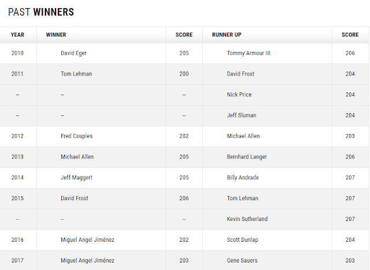The height and width of the screenshot is (270, 370).
Task: Open Jeff Sluman's player link
Action: coord(242,115)
